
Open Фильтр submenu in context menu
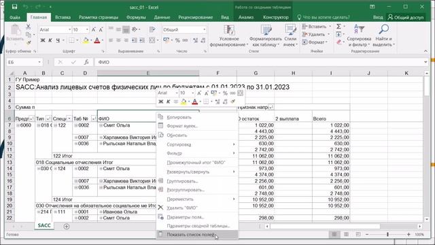coord(197,153)
